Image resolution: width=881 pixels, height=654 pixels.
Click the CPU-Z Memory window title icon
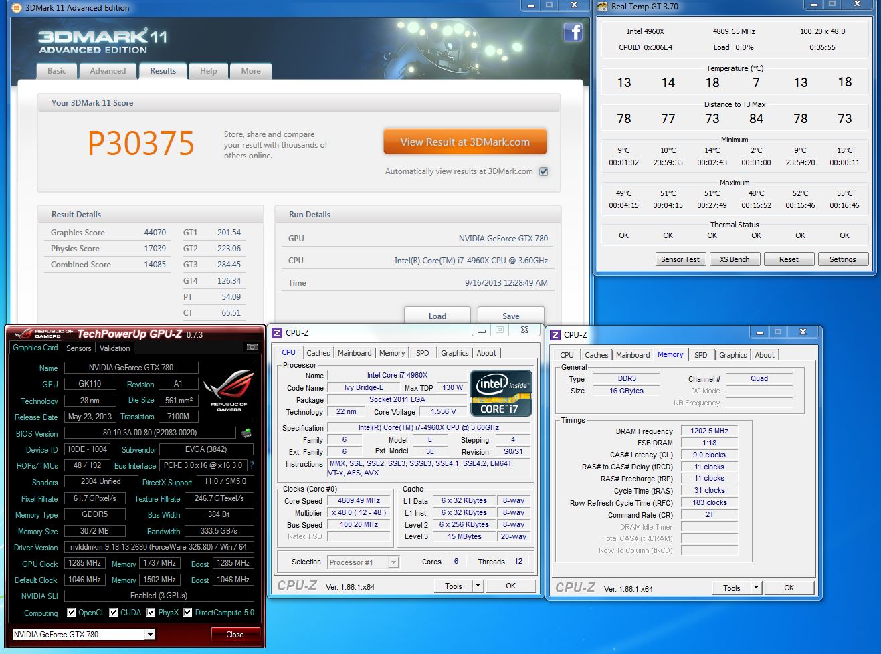555,334
